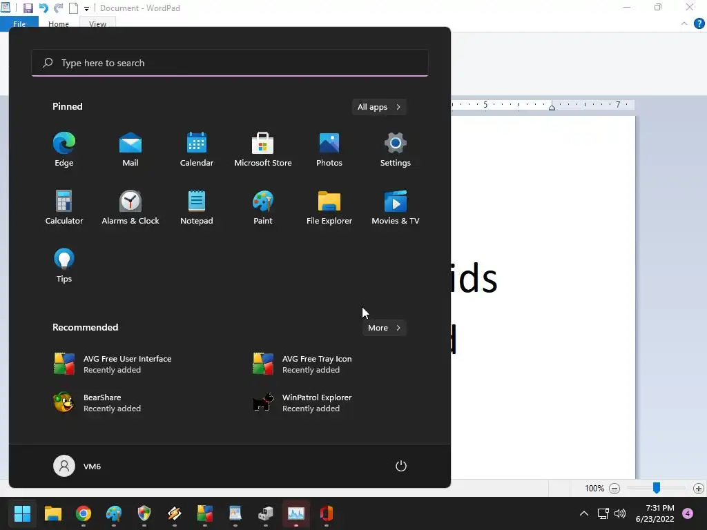Open the Settings gear in Start menu
The width and height of the screenshot is (707, 530).
click(396, 149)
